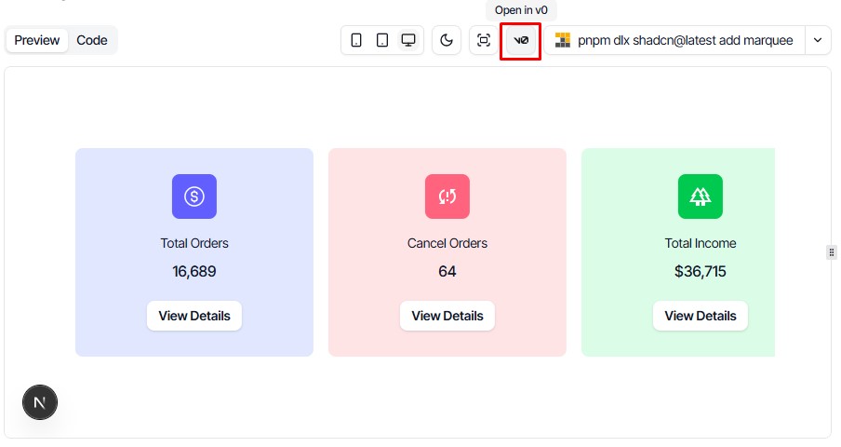View Details for Total Income

[x=701, y=316]
